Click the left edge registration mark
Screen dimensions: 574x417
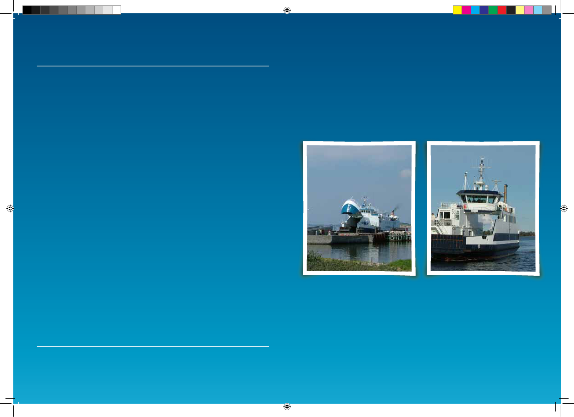[10, 208]
